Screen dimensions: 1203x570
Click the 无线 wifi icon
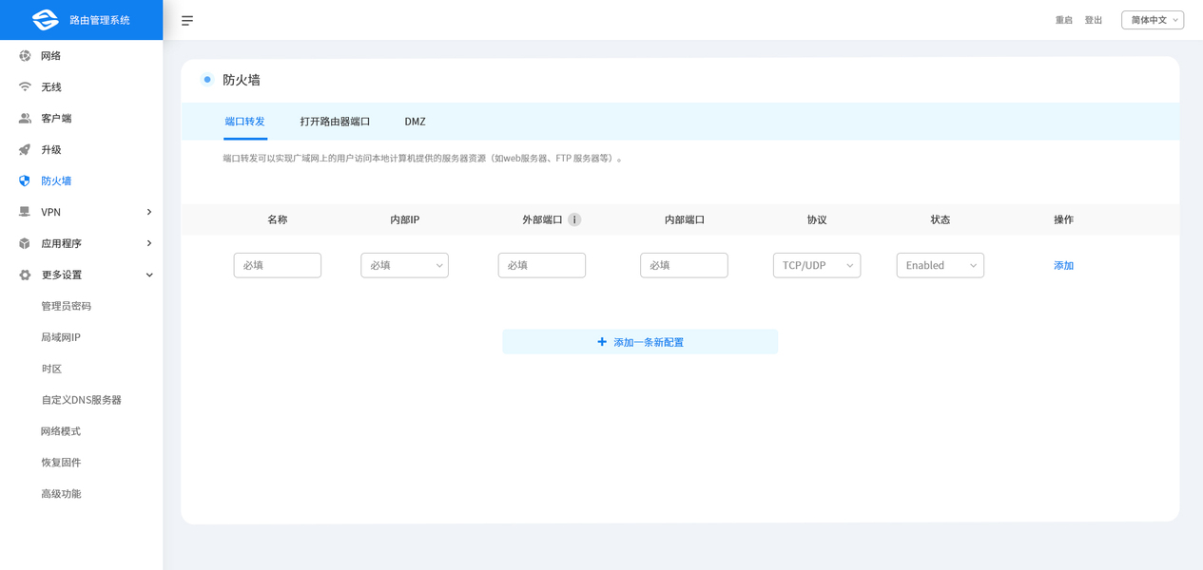[25, 86]
